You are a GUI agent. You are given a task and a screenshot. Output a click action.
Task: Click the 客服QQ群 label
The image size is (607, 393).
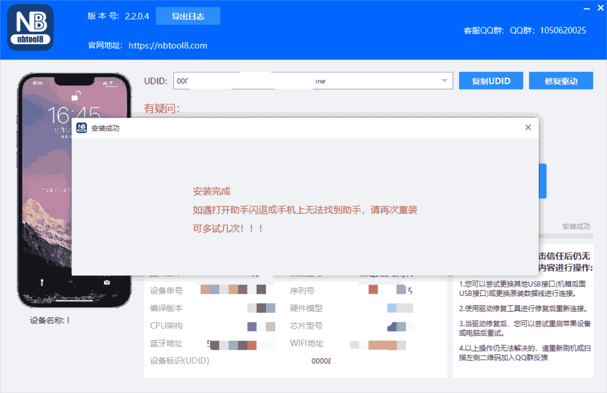pos(483,31)
